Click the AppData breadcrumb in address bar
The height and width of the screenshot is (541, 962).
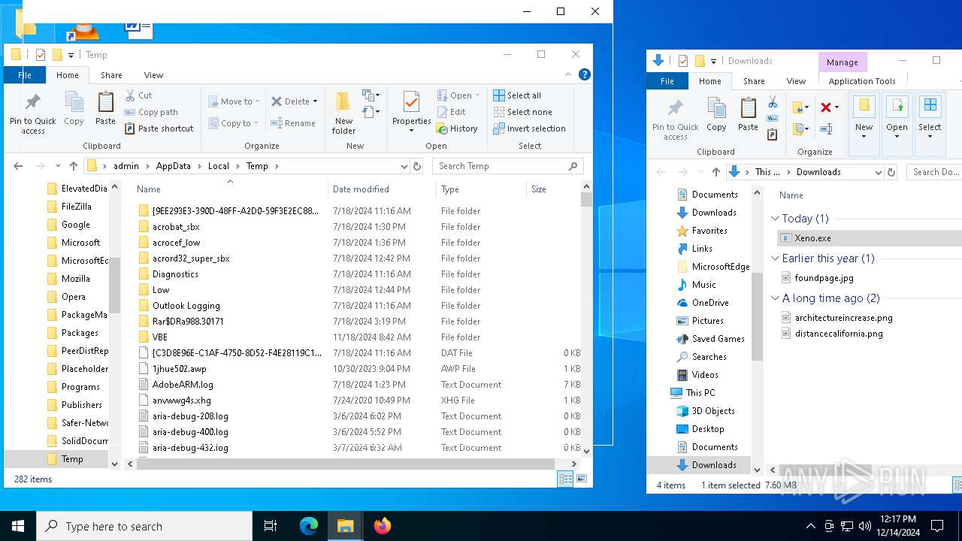click(173, 166)
